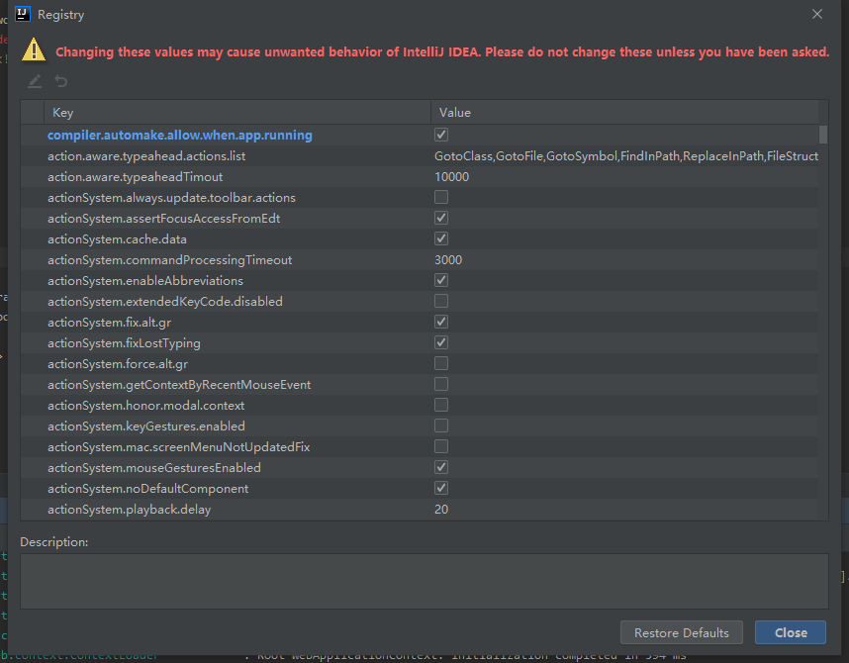Select actionSystem.mac.screenMenuNotUpdatedFix key text
This screenshot has height=663, width=849.
point(179,447)
